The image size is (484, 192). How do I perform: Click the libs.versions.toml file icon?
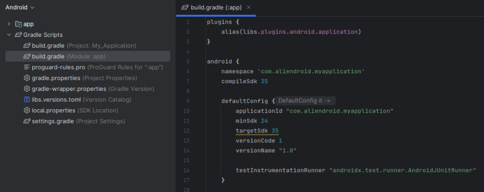(27, 100)
